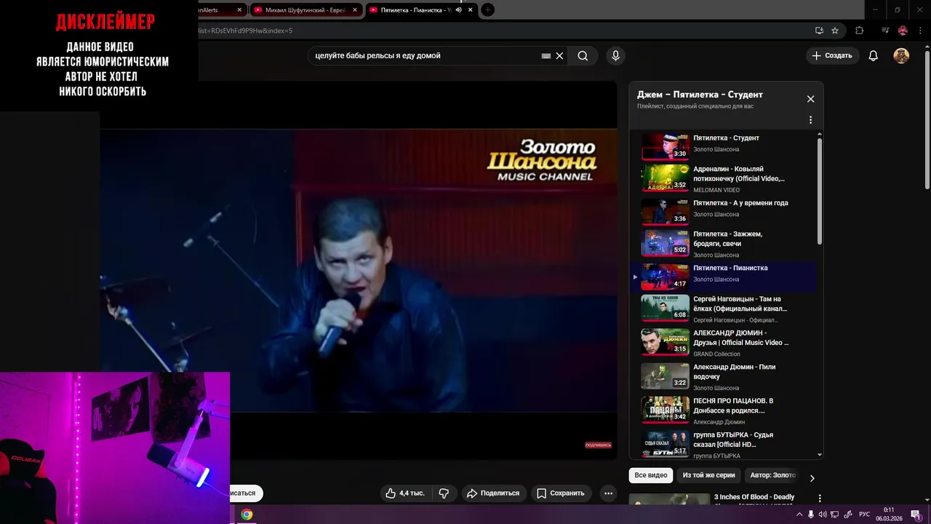Viewport: 931px width, 524px height.
Task: Open the account avatar menu
Action: (901, 56)
